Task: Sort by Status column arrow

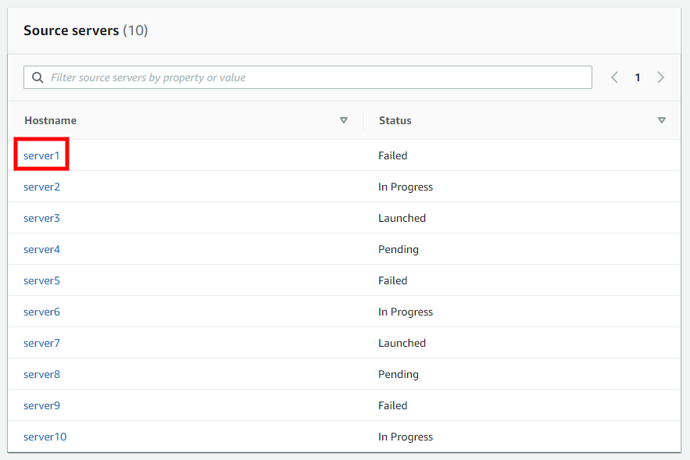Action: pyautogui.click(x=661, y=120)
